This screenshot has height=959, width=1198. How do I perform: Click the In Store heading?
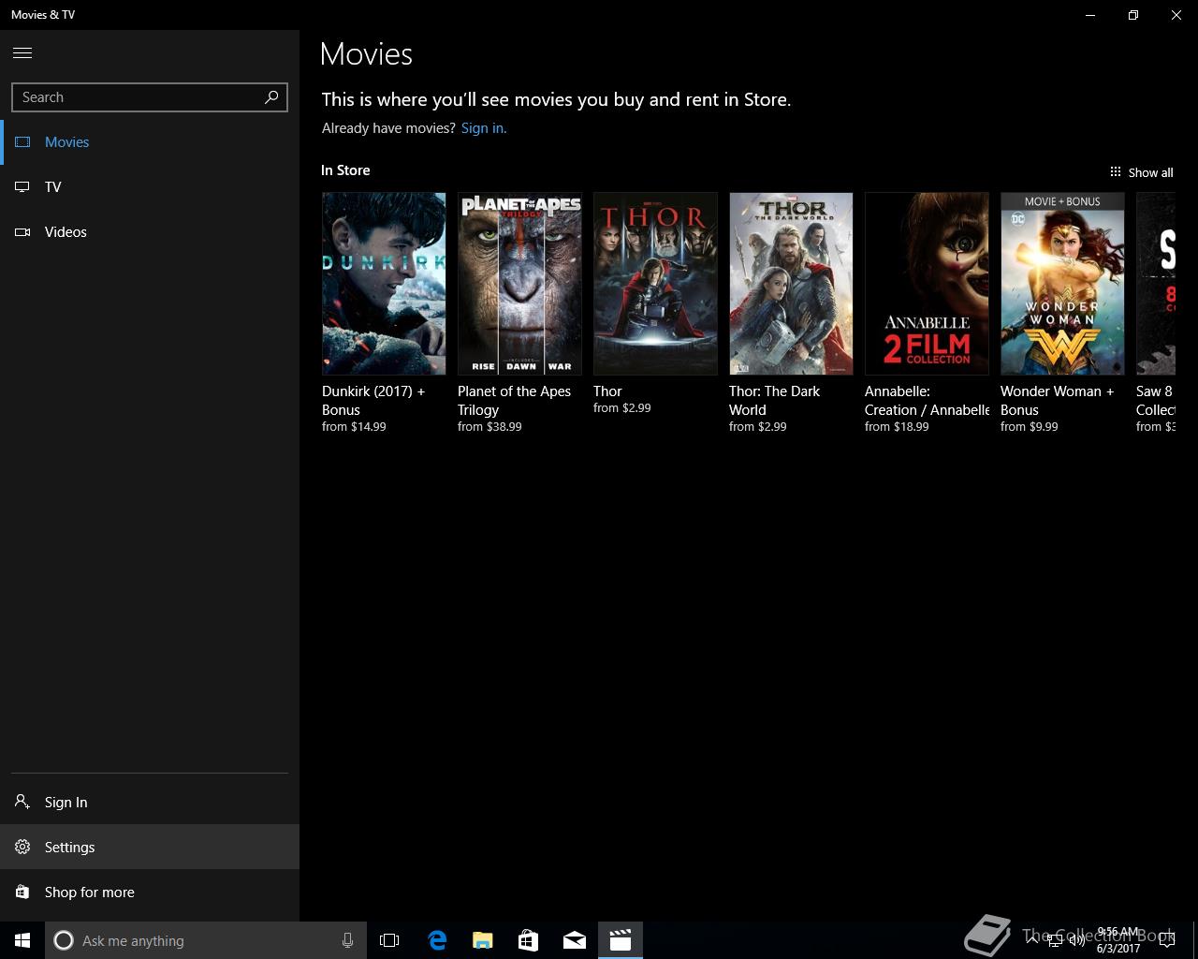tap(345, 170)
